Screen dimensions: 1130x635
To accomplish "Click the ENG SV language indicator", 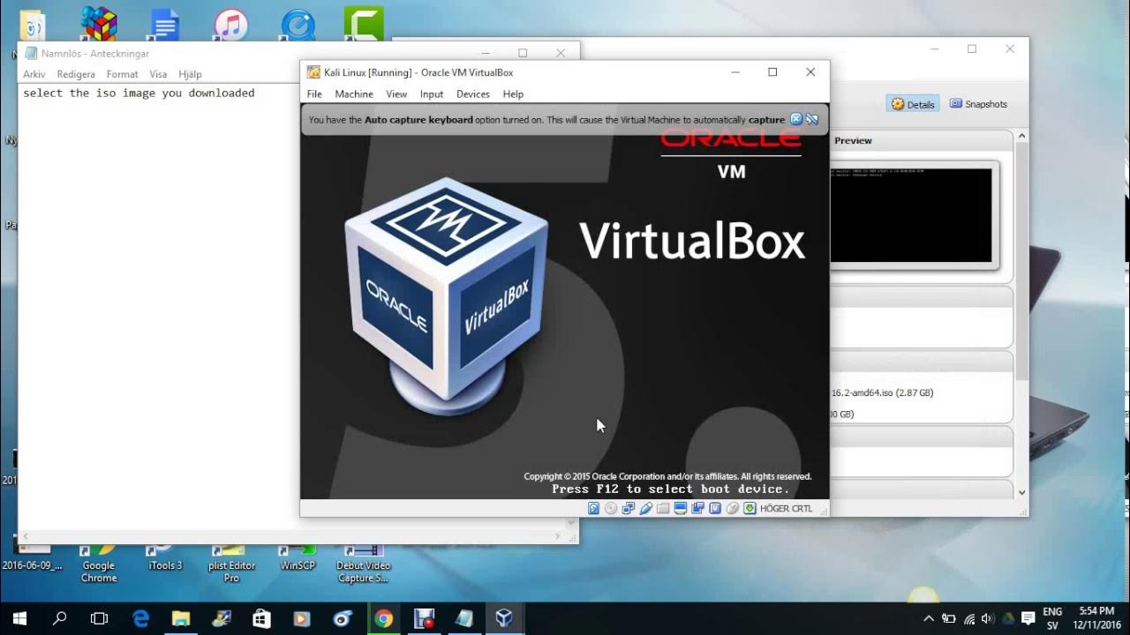I will tap(1052, 618).
